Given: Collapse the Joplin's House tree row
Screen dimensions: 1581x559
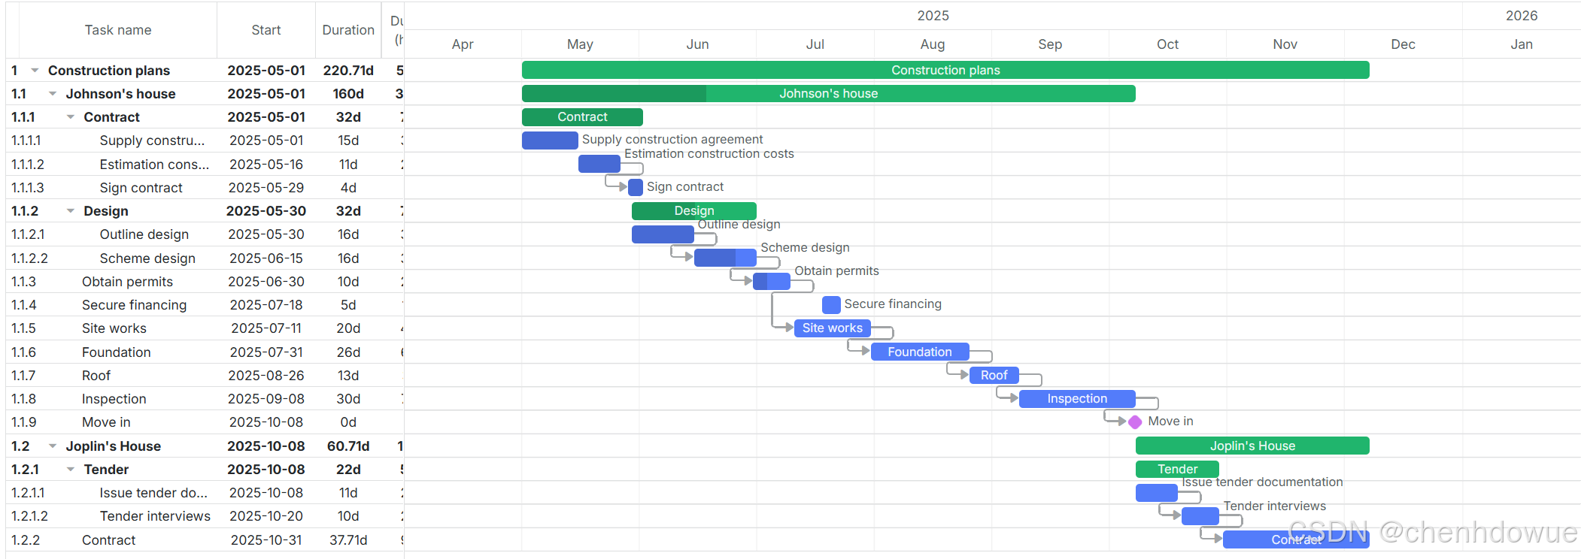Looking at the screenshot, I should pyautogui.click(x=53, y=446).
